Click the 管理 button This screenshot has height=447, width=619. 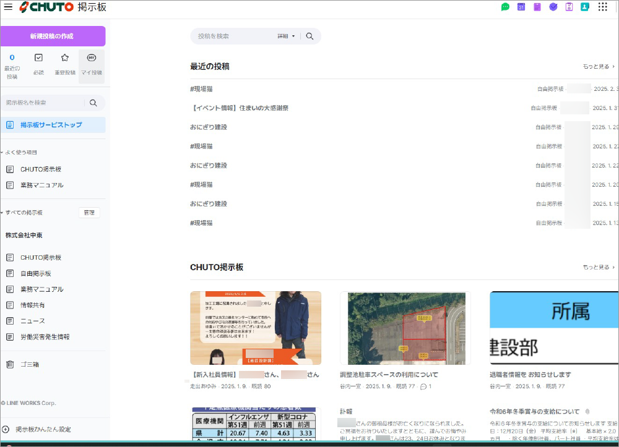coord(89,213)
